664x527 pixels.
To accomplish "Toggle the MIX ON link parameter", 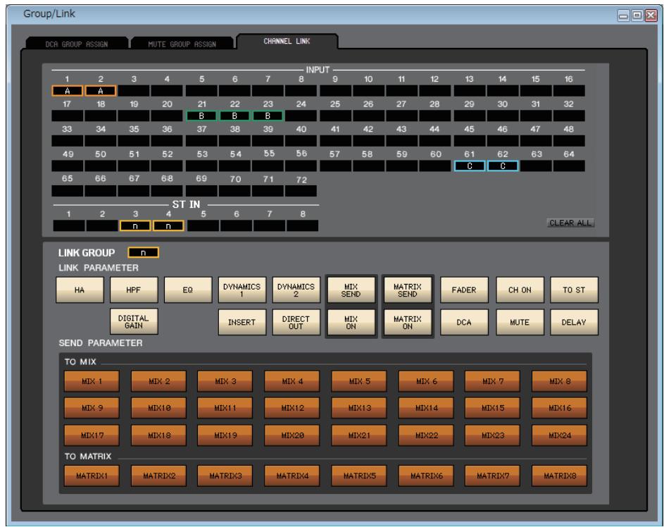I will point(351,322).
